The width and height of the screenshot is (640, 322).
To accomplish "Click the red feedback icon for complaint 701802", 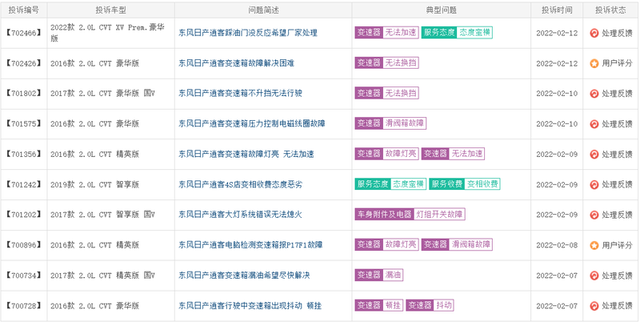I will pos(594,94).
